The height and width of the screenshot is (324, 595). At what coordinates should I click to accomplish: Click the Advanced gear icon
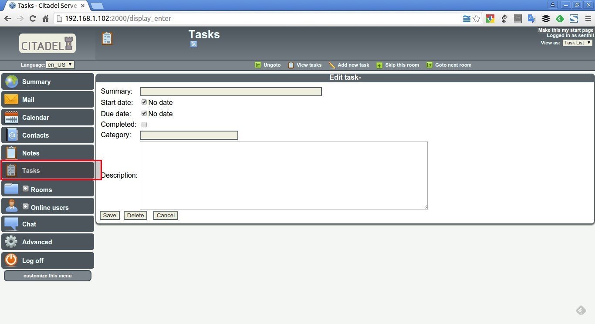click(11, 242)
